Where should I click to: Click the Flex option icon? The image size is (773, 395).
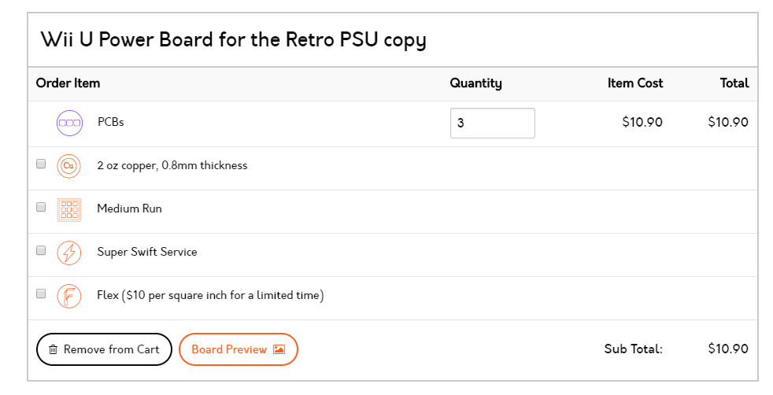(69, 296)
